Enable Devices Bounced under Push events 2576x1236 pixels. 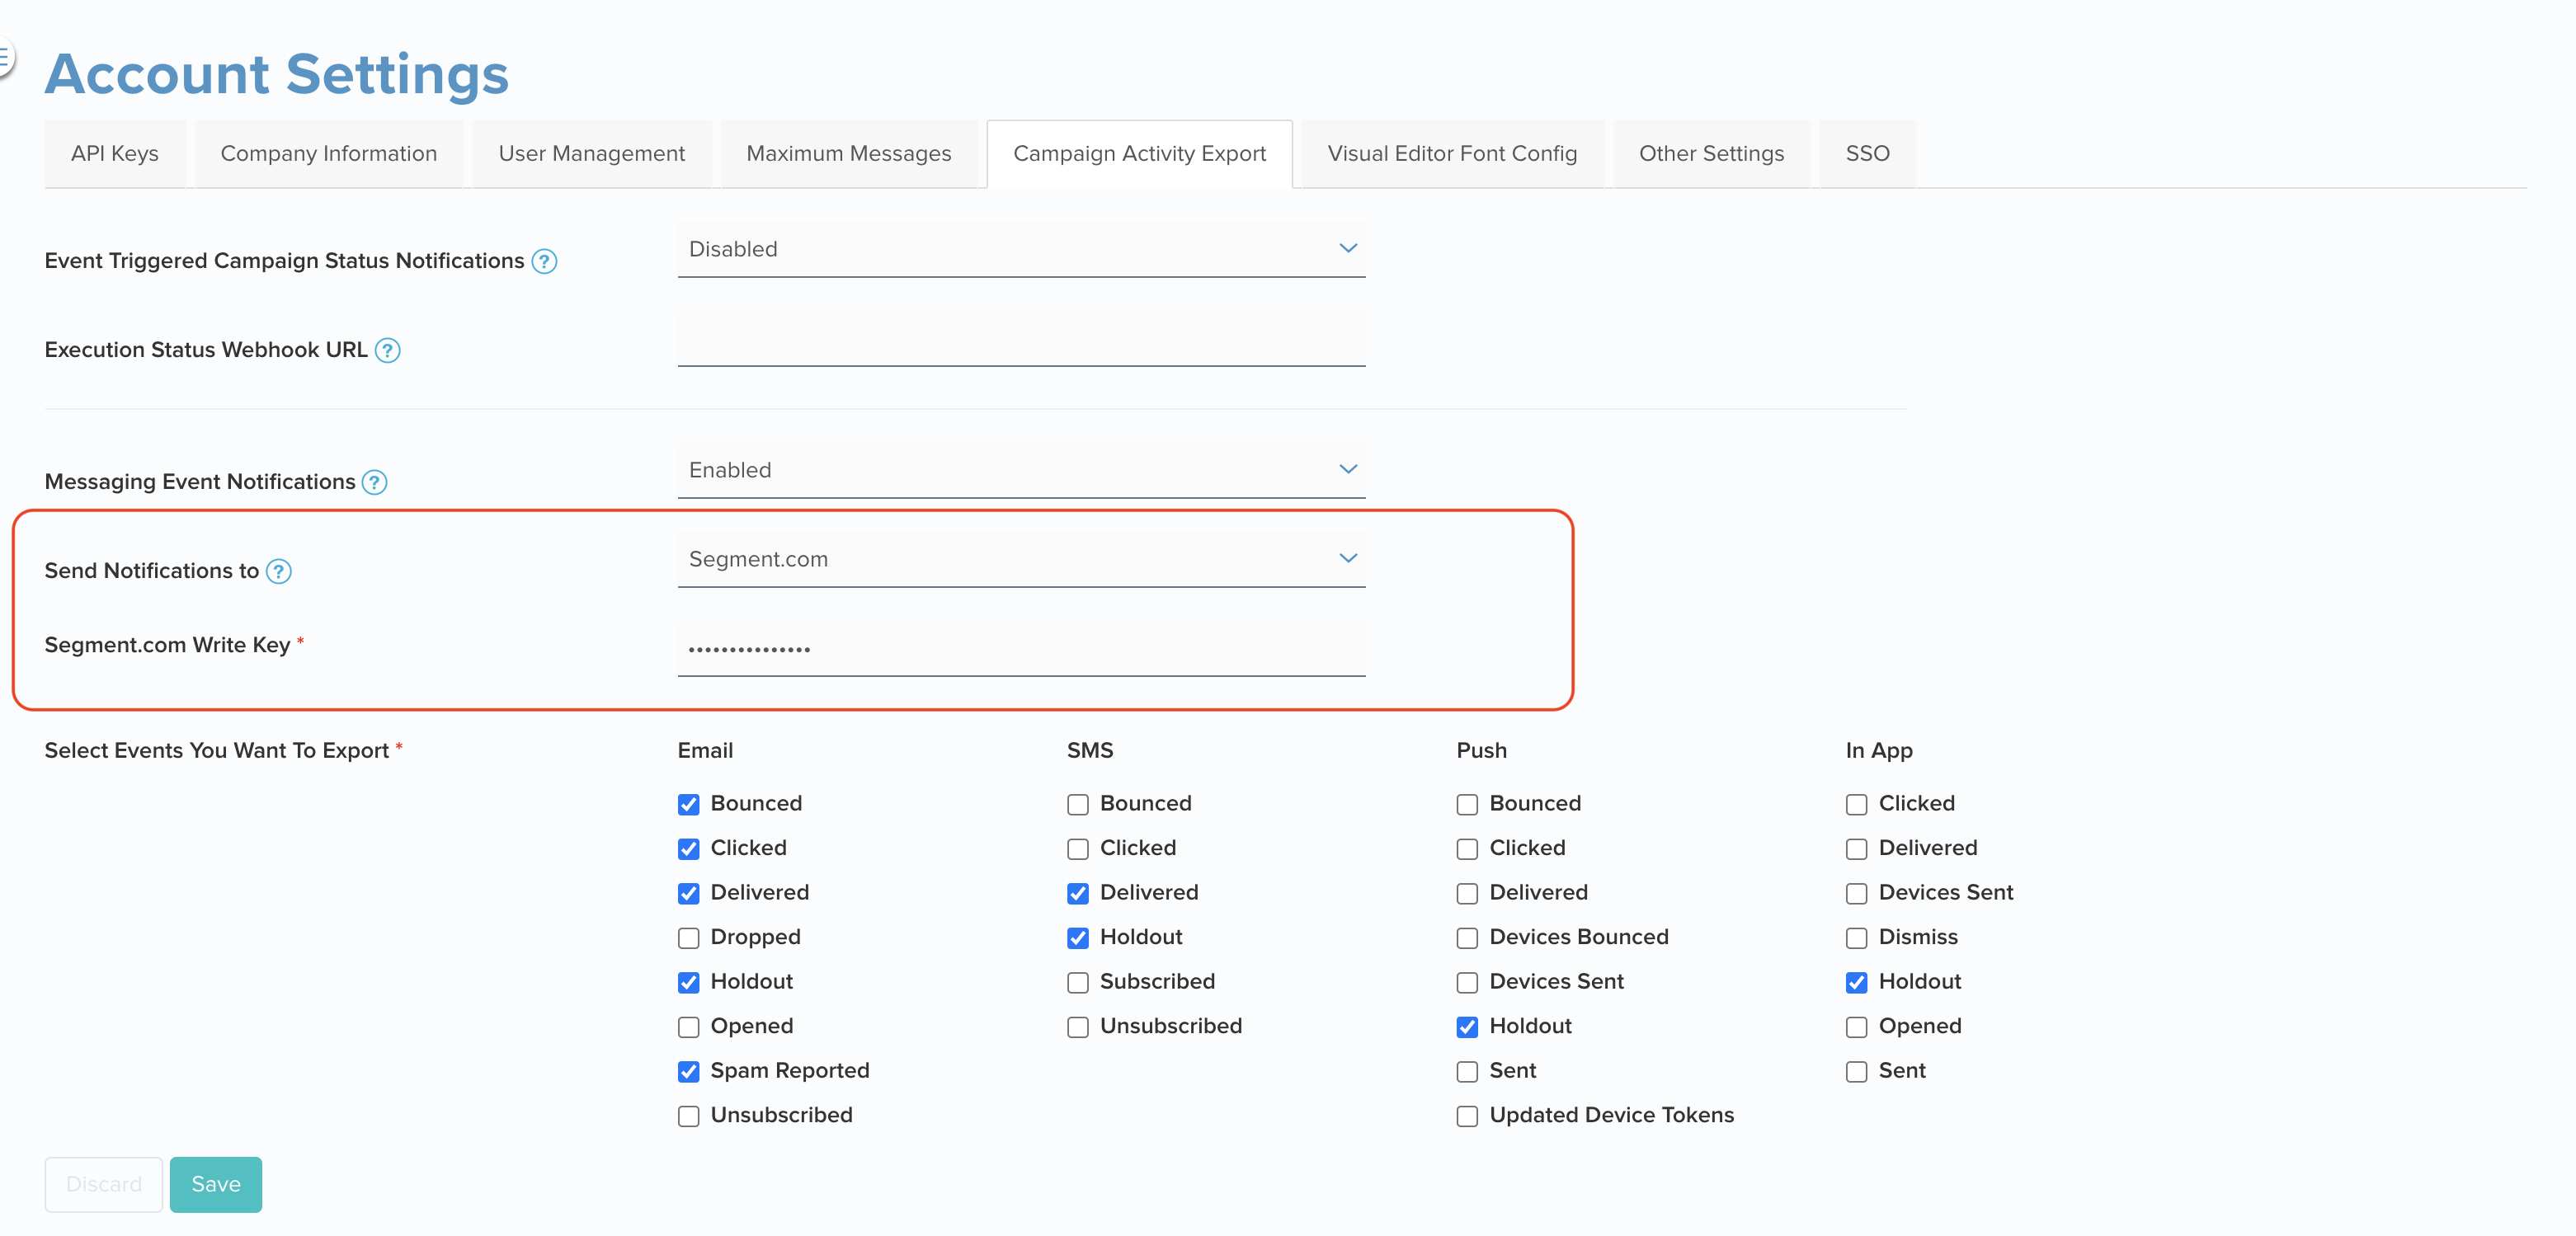[x=1467, y=938]
